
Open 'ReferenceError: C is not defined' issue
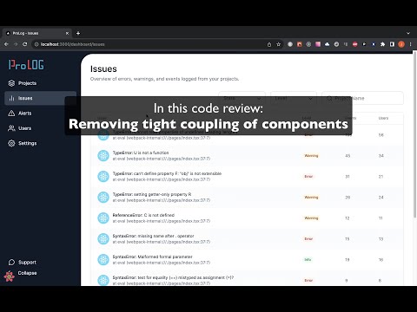point(248,218)
